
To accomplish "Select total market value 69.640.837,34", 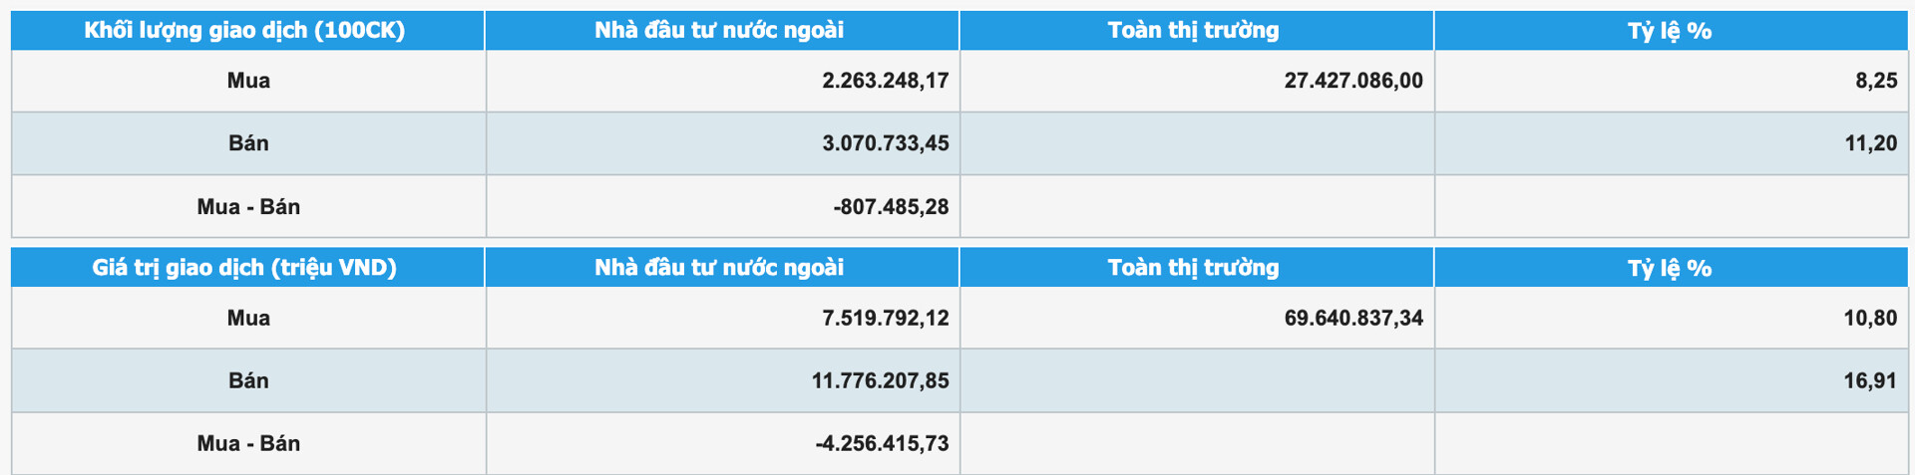I will pyautogui.click(x=1352, y=319).
